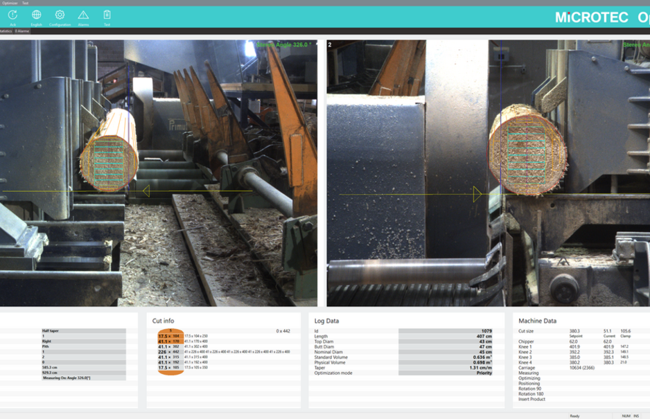Switch language via the English globe icon

click(x=36, y=17)
